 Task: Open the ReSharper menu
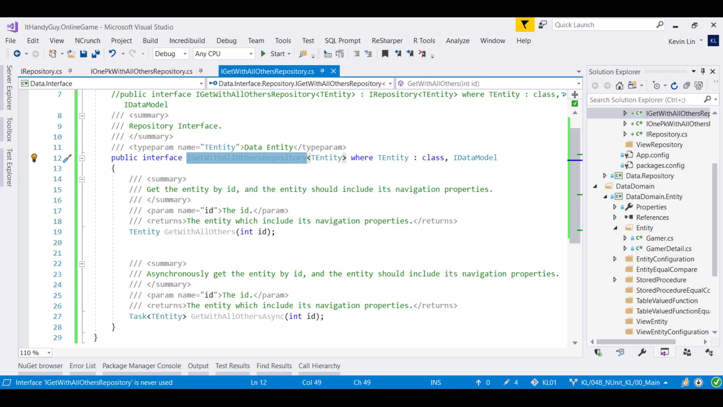387,40
